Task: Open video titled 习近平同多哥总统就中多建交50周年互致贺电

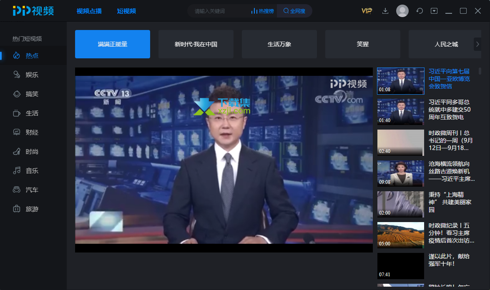Action: (x=450, y=110)
